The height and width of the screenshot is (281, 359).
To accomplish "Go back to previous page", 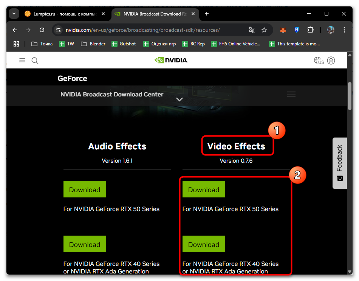I will pos(15,30).
